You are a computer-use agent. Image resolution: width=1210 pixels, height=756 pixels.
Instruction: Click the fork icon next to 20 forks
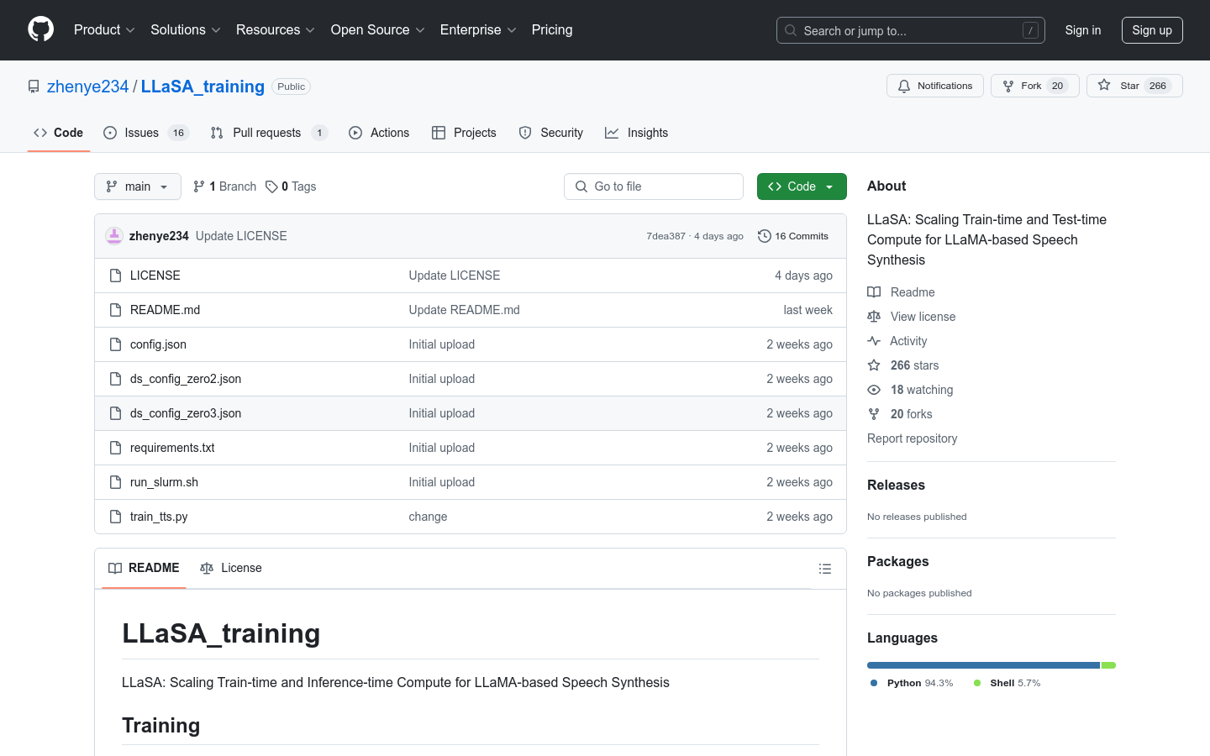click(x=874, y=414)
